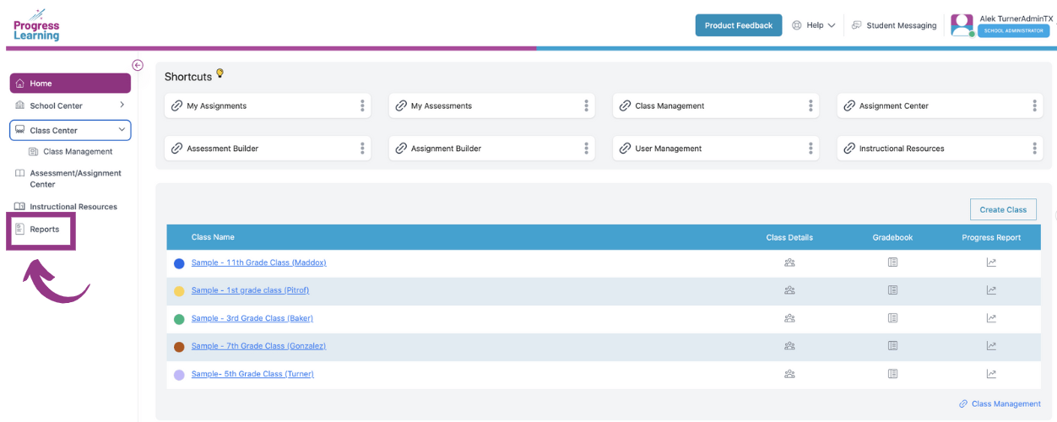Expand the School Center menu chevron
This screenshot has width=1057, height=422.
122,105
